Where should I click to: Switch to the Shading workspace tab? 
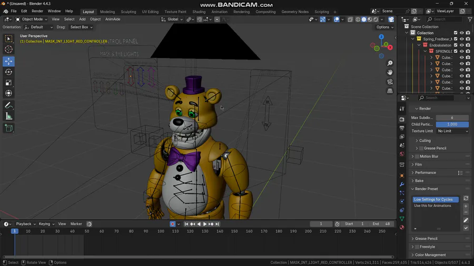tap(199, 12)
